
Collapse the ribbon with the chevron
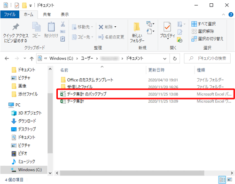(223, 15)
